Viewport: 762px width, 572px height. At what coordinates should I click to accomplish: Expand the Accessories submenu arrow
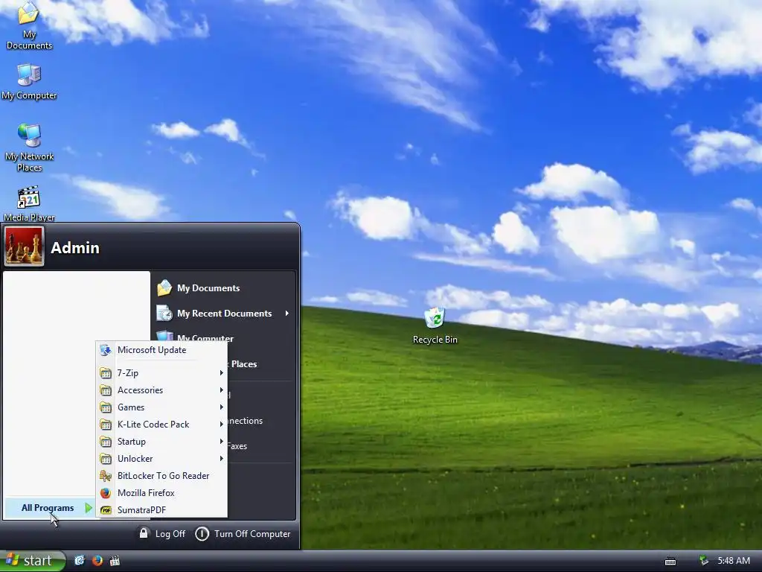[x=221, y=390]
